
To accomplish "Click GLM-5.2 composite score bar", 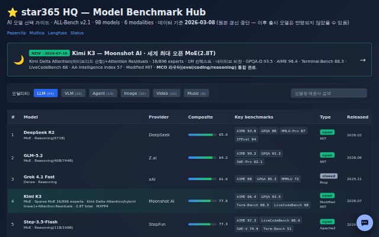I will coord(202,158).
